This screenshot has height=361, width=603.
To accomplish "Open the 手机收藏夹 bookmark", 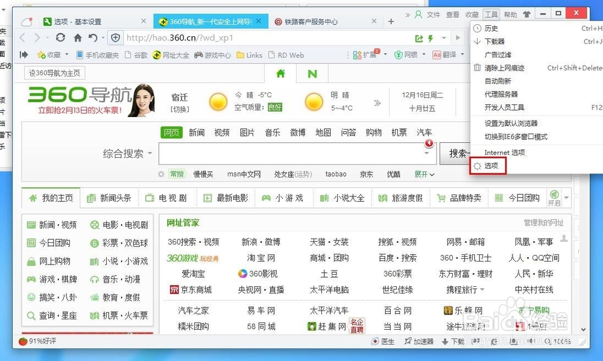I will click(x=98, y=55).
